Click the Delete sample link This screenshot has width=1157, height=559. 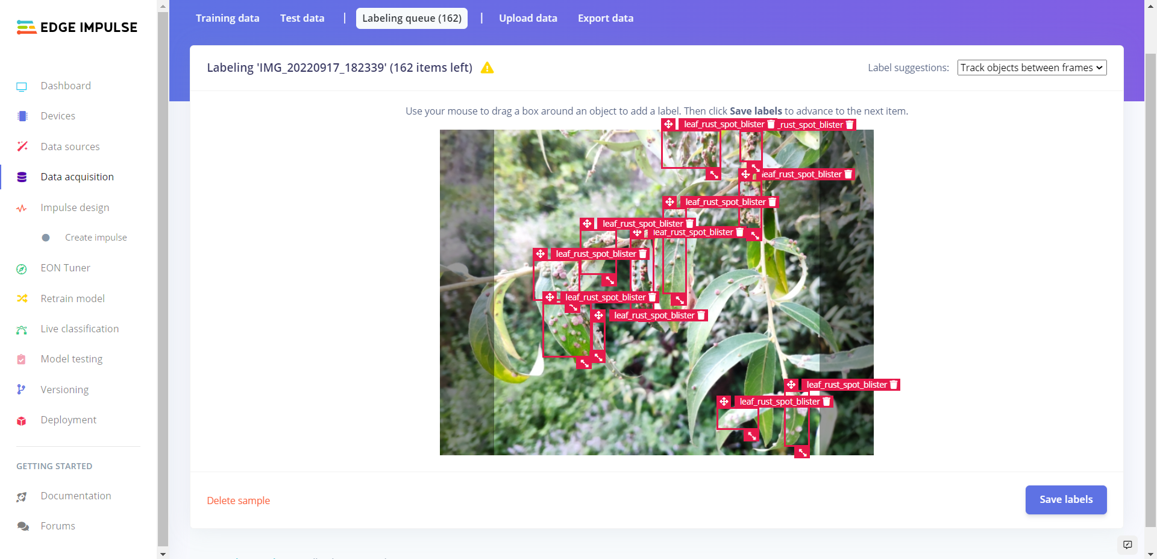pos(238,501)
